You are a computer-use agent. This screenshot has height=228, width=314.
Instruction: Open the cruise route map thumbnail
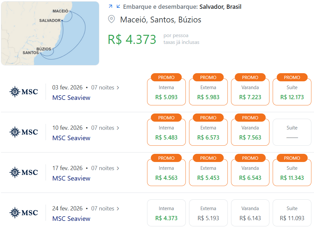(50, 33)
